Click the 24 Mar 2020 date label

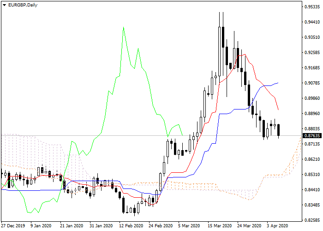coord(249,226)
